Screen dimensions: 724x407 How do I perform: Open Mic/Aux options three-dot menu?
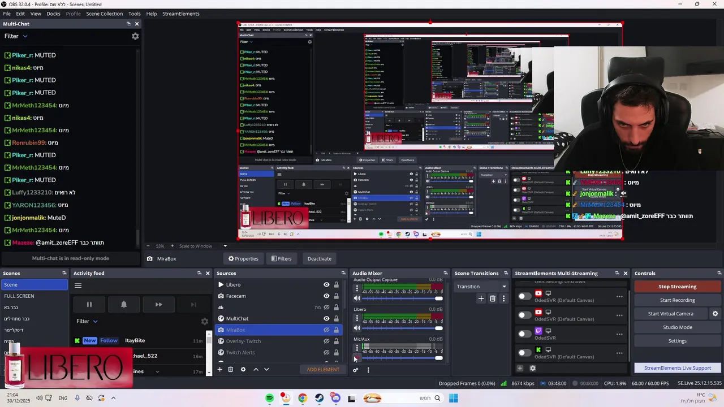(357, 348)
